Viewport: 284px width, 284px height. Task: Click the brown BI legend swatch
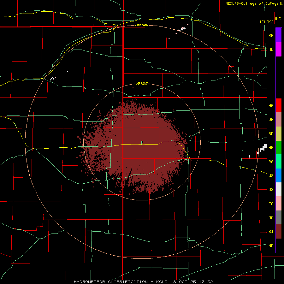279,232
